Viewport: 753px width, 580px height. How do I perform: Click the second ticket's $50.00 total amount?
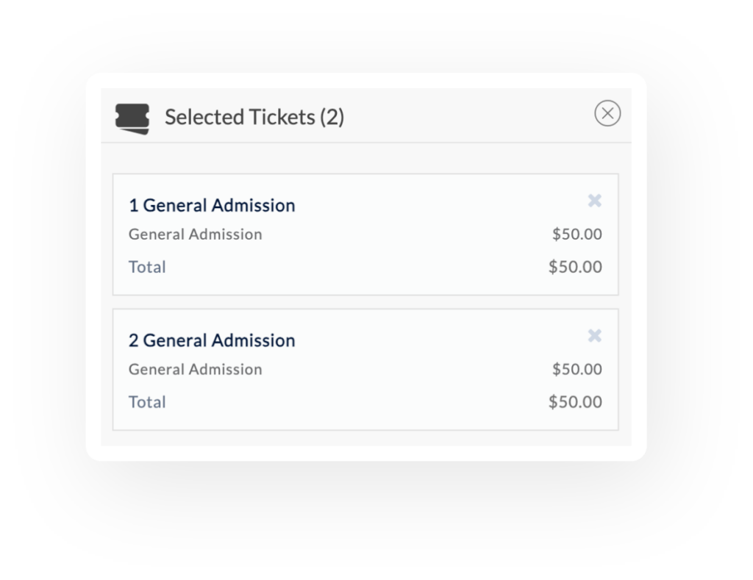(x=575, y=402)
